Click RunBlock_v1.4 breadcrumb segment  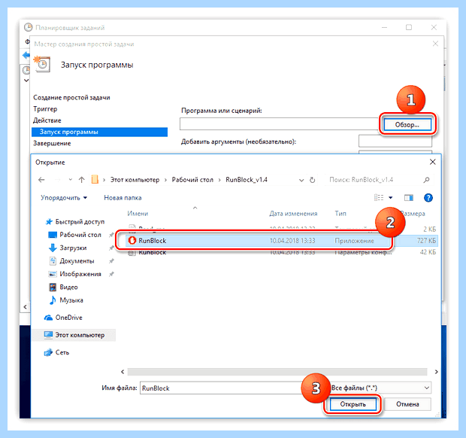[x=247, y=180]
